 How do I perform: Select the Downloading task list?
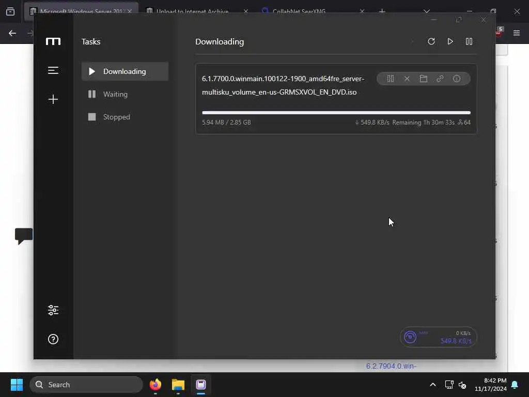[x=125, y=71]
